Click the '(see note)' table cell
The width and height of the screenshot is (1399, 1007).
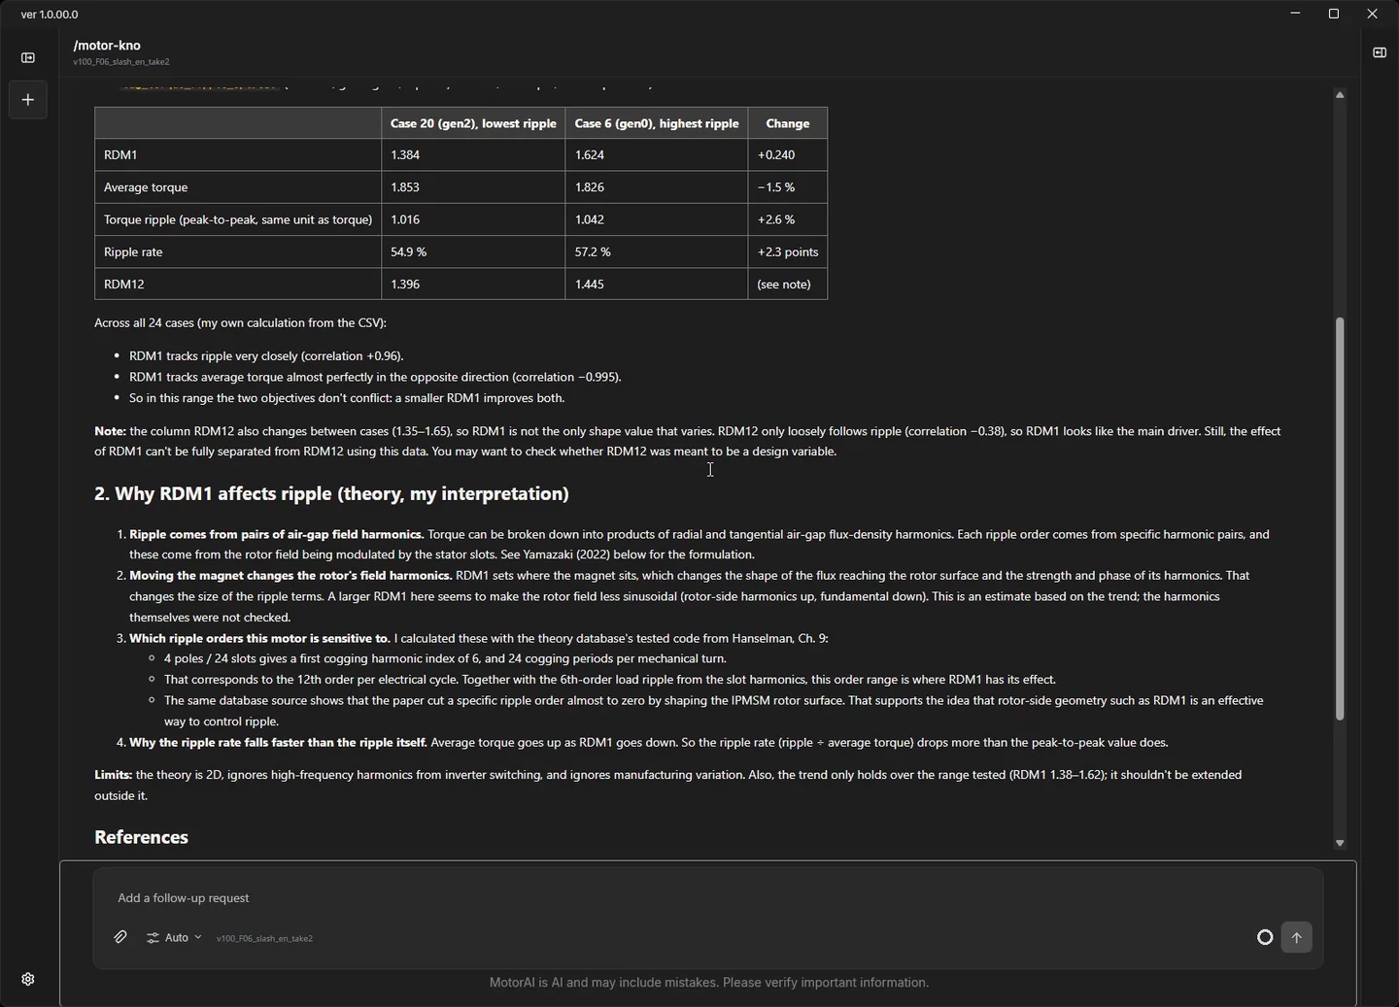[788, 284]
